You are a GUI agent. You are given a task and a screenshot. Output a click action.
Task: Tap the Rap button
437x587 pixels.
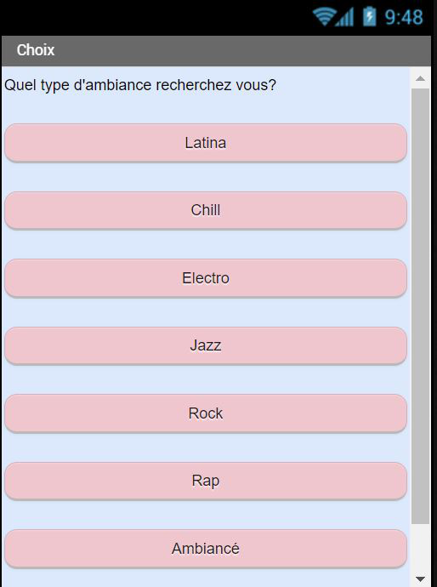coord(206,481)
